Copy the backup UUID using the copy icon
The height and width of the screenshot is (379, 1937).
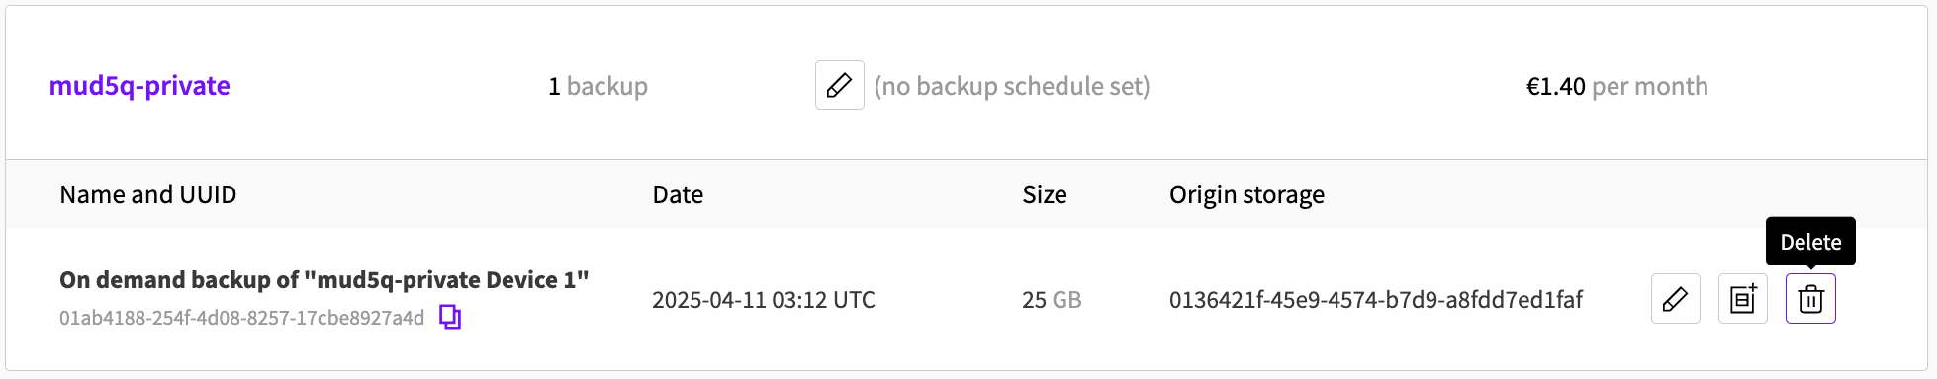pyautogui.click(x=450, y=317)
